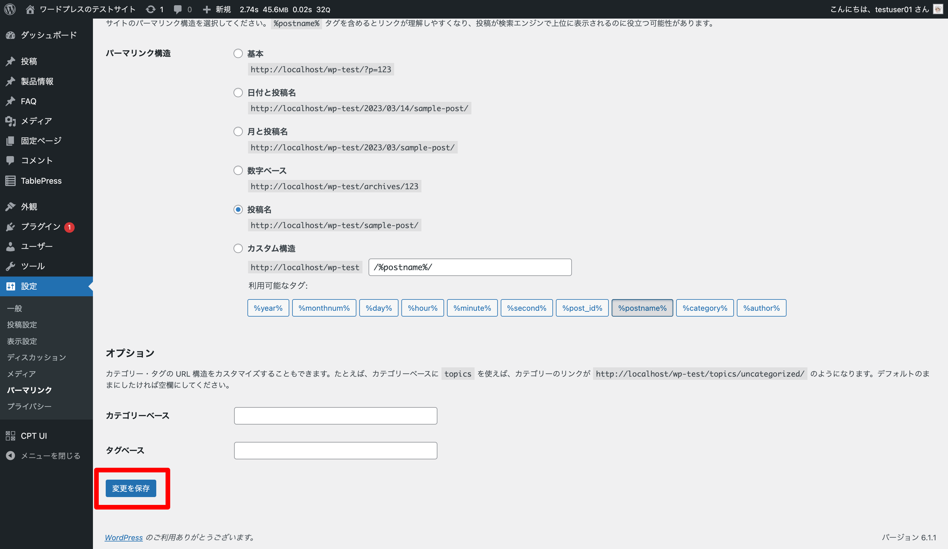
Task: Click the testuser01 avatar thumbnail
Action: click(x=938, y=9)
